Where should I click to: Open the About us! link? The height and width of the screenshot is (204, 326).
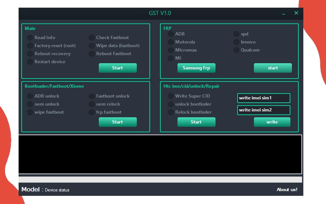[x=287, y=189]
